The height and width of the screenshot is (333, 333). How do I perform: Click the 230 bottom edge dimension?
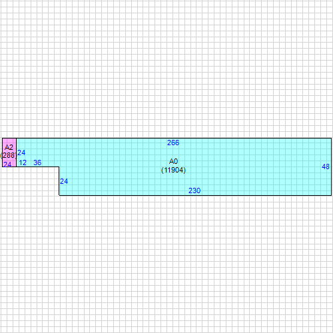[x=194, y=190]
